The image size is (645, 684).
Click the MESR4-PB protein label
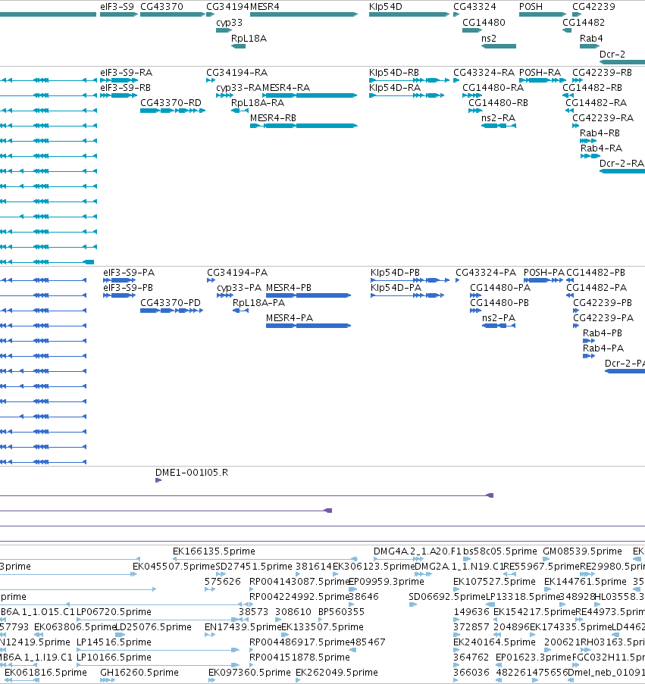pyautogui.click(x=289, y=288)
